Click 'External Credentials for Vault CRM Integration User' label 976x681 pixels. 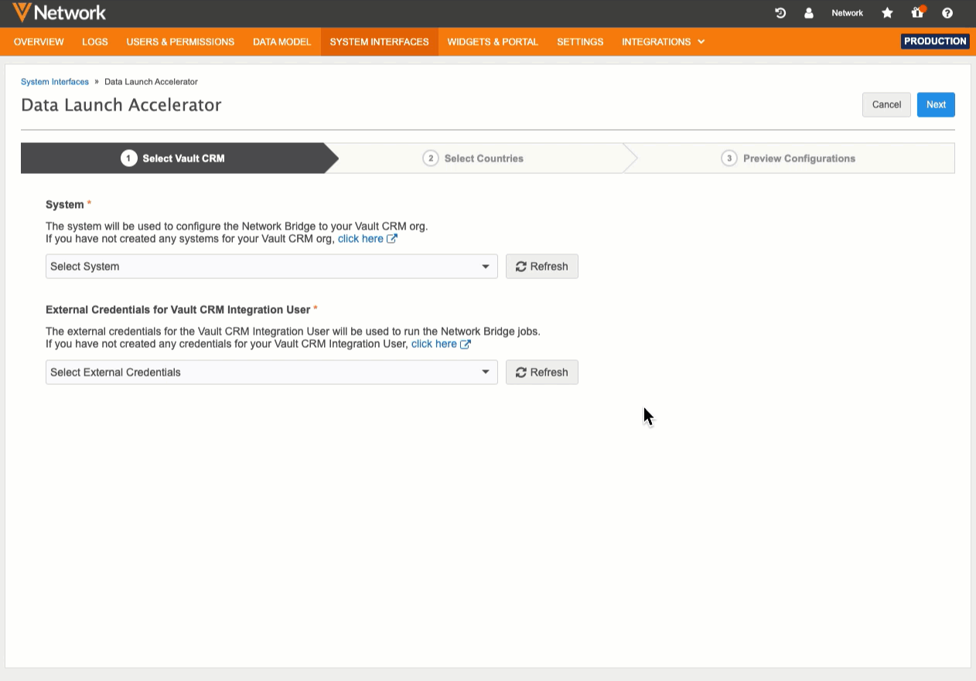[x=179, y=310]
